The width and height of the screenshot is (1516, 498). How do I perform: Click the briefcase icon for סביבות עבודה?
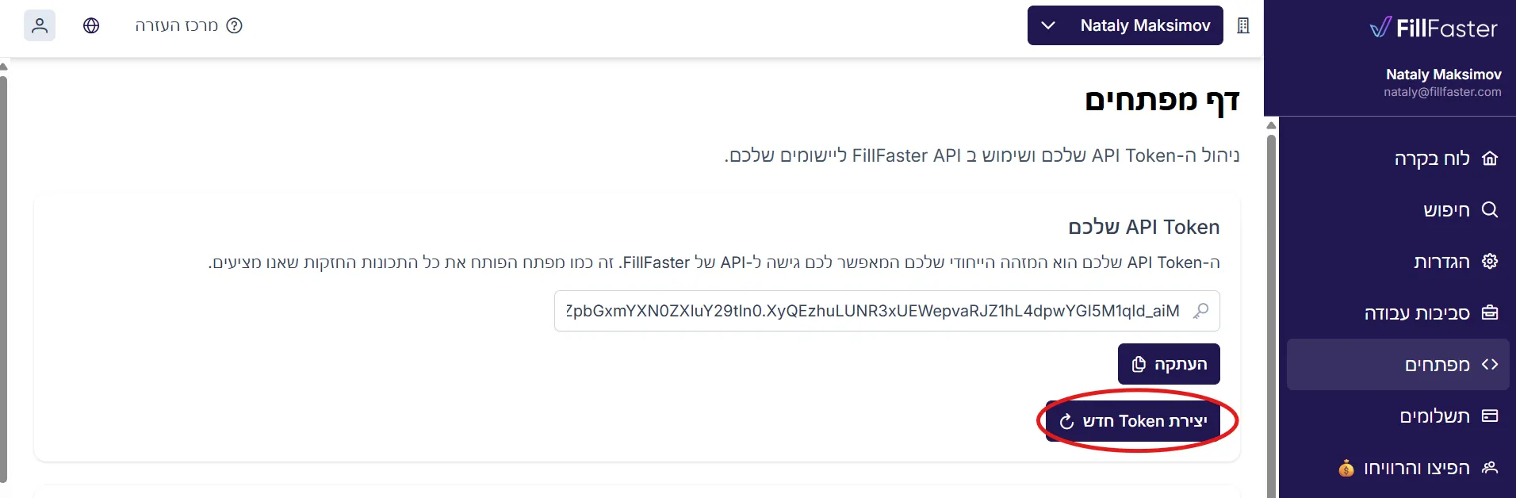click(1490, 313)
